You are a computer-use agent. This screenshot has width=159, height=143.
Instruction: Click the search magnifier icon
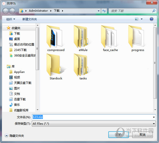pyautogui.click(x=154, y=11)
